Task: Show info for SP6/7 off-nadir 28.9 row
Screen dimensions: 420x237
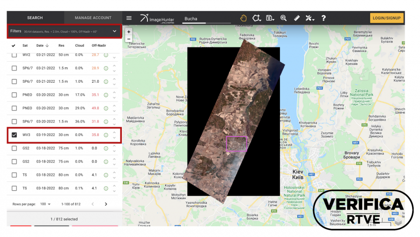Action: click(x=106, y=68)
